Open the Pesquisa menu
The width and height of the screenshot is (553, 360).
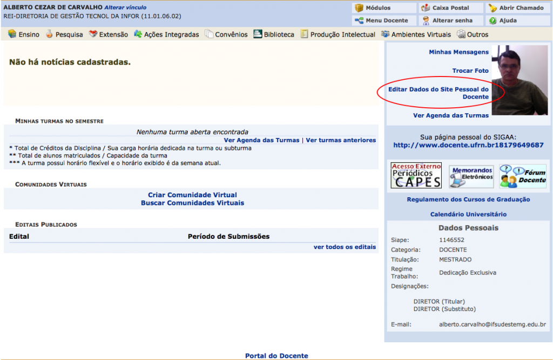[64, 34]
